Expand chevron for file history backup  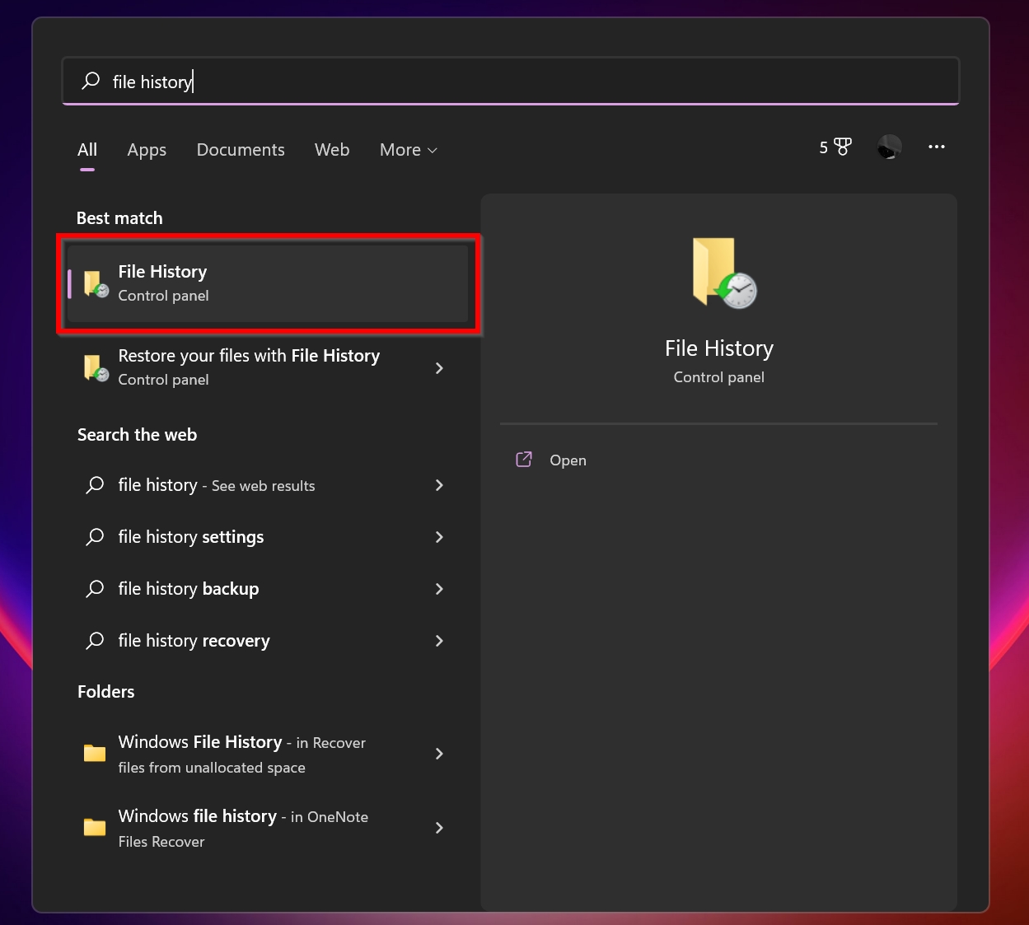tap(439, 589)
